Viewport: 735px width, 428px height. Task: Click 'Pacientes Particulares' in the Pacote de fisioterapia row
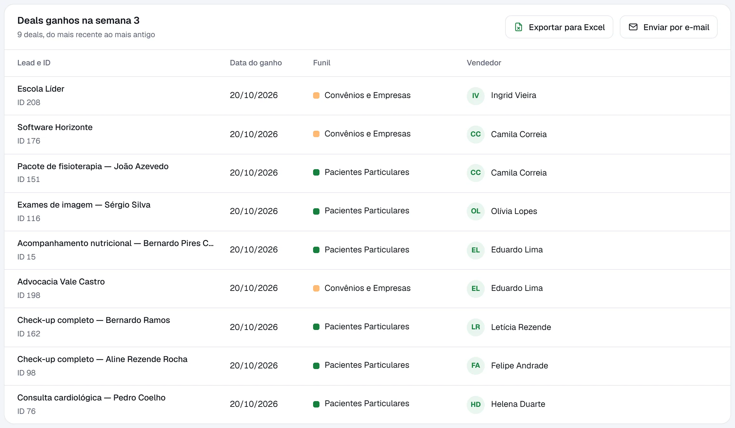367,172
